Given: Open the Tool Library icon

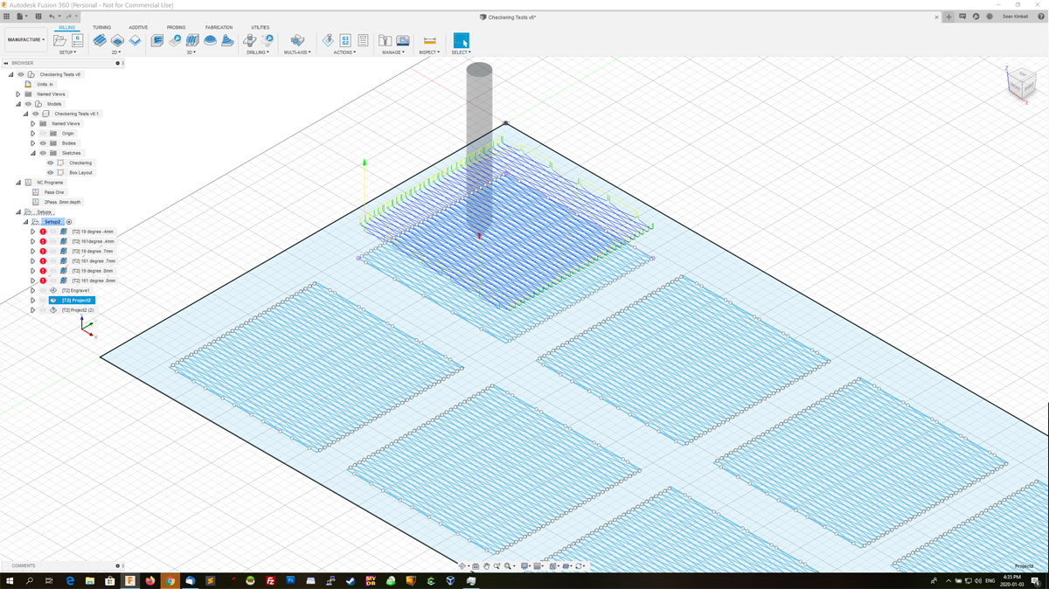Looking at the screenshot, I should click(x=385, y=40).
